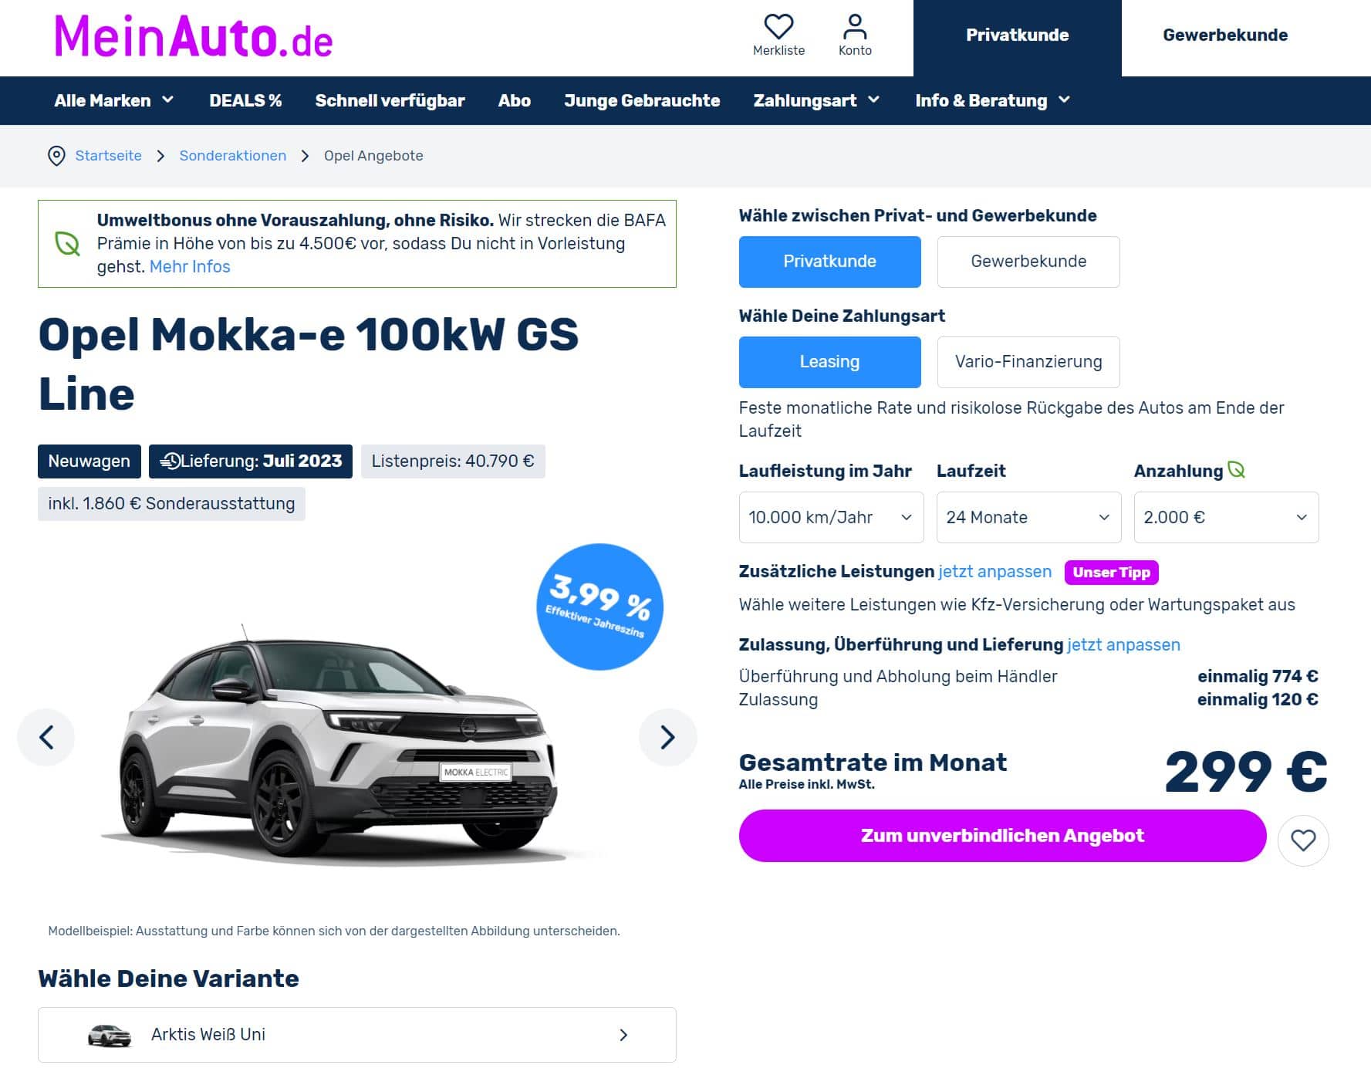Open the Mehr Infos link
Screen dimensions: 1371x1075
tap(190, 267)
